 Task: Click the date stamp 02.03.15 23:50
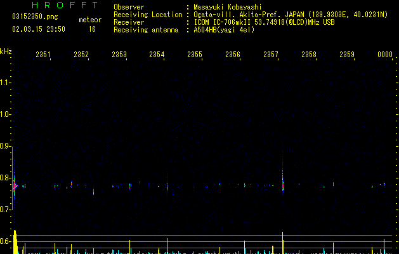pyautogui.click(x=39, y=29)
